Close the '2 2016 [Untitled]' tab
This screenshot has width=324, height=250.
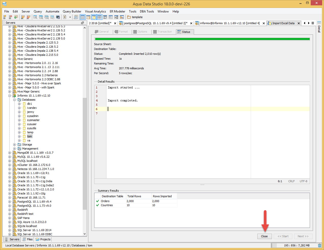pos(115,23)
